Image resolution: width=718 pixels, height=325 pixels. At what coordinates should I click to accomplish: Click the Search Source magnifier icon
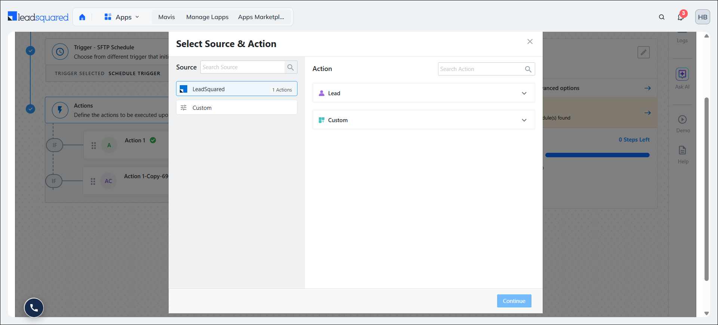[291, 67]
